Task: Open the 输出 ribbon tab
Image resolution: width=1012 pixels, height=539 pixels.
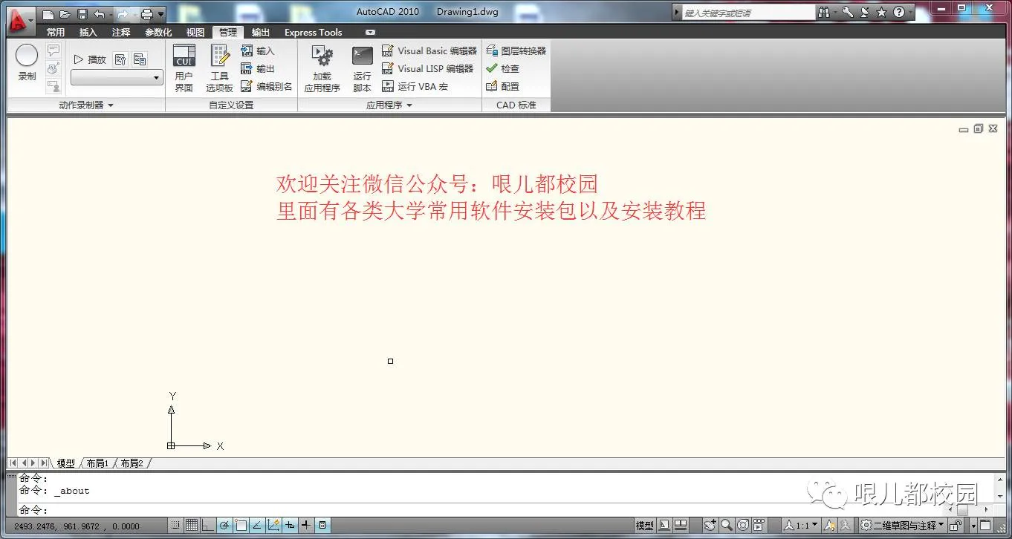Action: pos(261,33)
